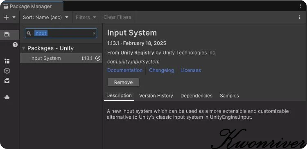Select the cube packages sidebar icon

(7, 71)
